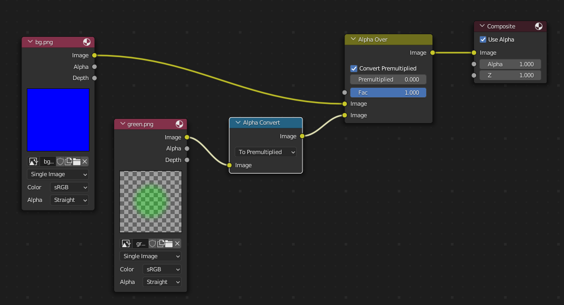The image size is (564, 305).
Task: Unlink the bg.png image with the X icon
Action: [85, 161]
